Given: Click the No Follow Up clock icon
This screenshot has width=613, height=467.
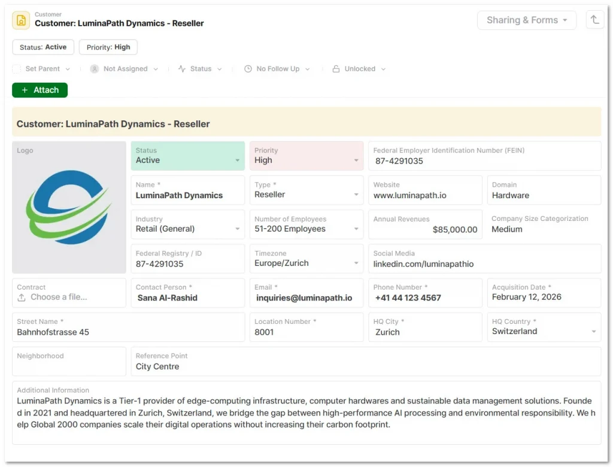Looking at the screenshot, I should 248,69.
